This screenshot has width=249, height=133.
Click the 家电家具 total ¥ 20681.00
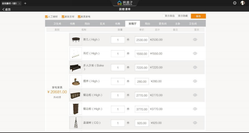57,92
